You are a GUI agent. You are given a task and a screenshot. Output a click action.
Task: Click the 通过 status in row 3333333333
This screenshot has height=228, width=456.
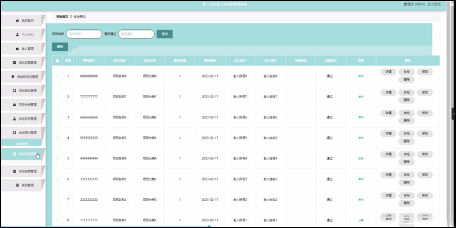(330, 179)
